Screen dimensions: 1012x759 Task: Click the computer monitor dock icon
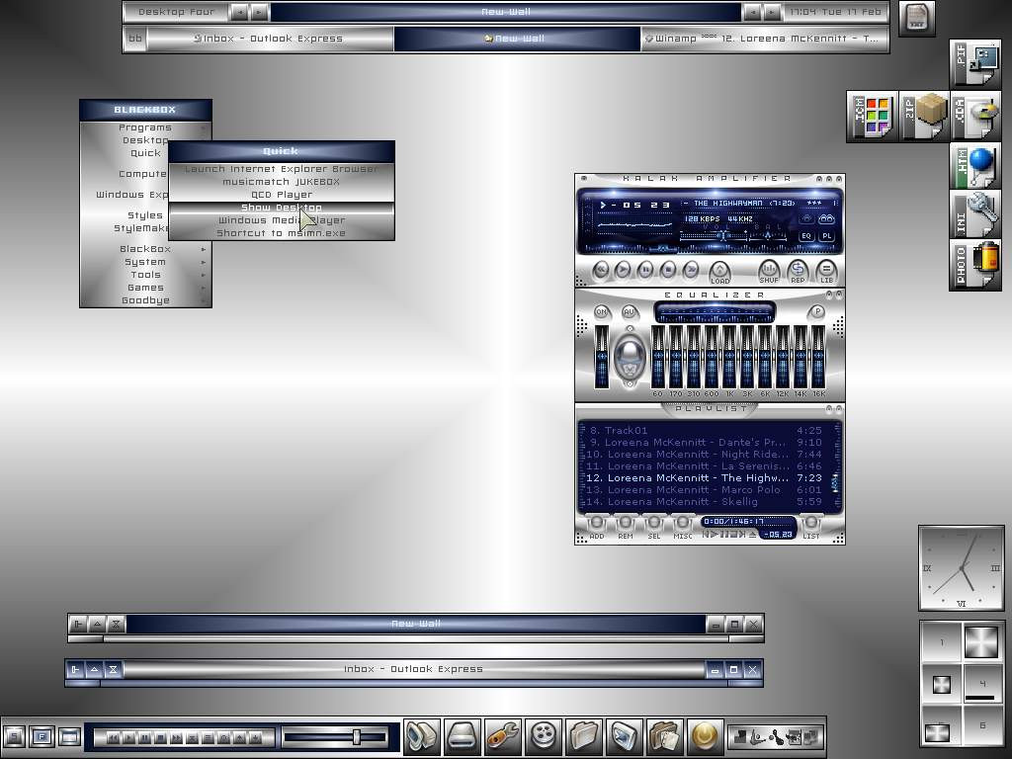422,735
